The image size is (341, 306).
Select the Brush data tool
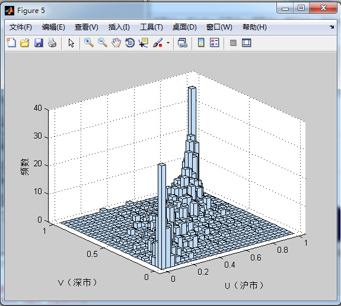pyautogui.click(x=158, y=43)
